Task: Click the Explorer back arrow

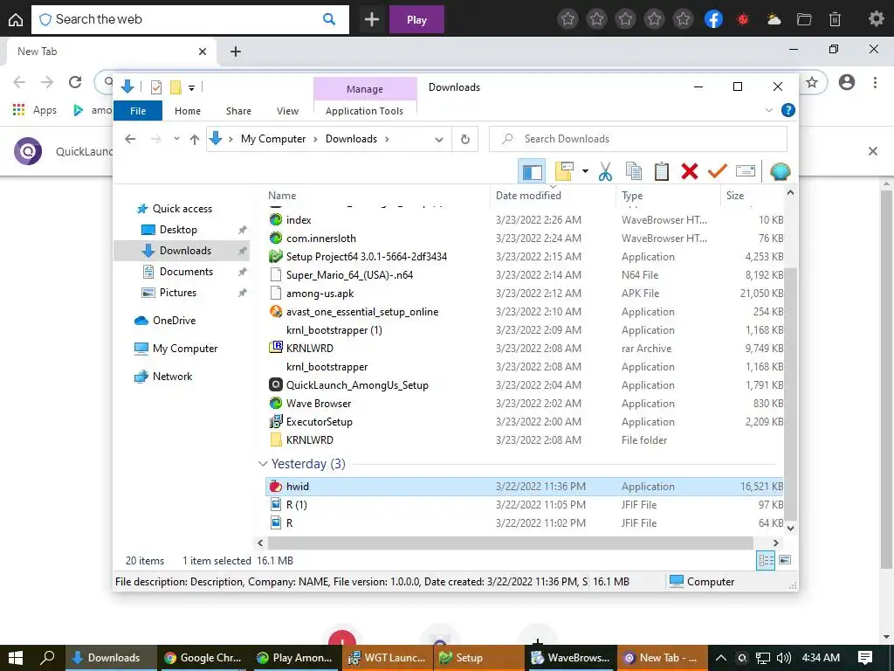Action: [x=130, y=139]
